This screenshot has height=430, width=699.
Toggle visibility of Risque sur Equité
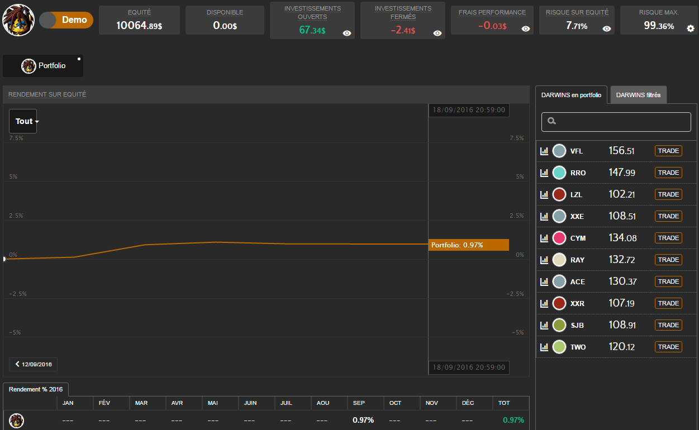(x=607, y=28)
